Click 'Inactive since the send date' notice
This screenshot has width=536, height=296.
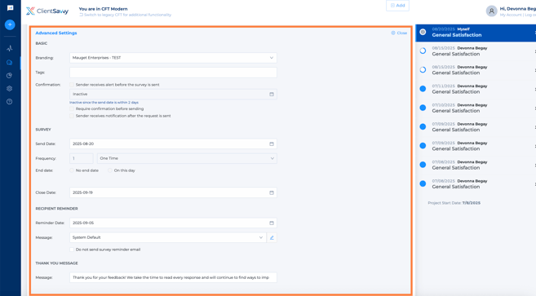pos(104,102)
